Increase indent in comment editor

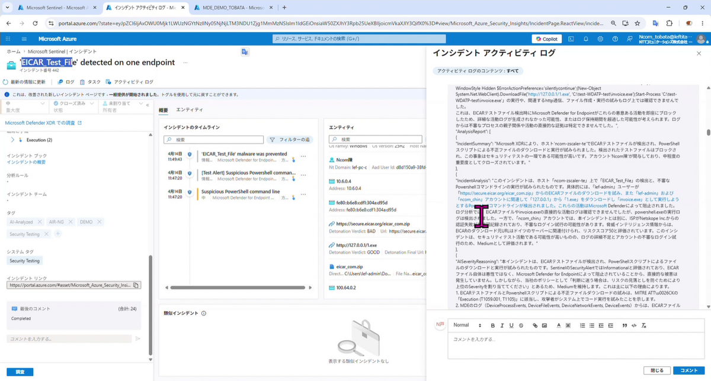click(611, 325)
